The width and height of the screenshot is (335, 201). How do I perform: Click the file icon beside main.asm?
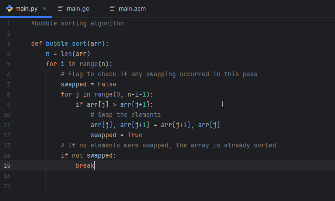113,9
